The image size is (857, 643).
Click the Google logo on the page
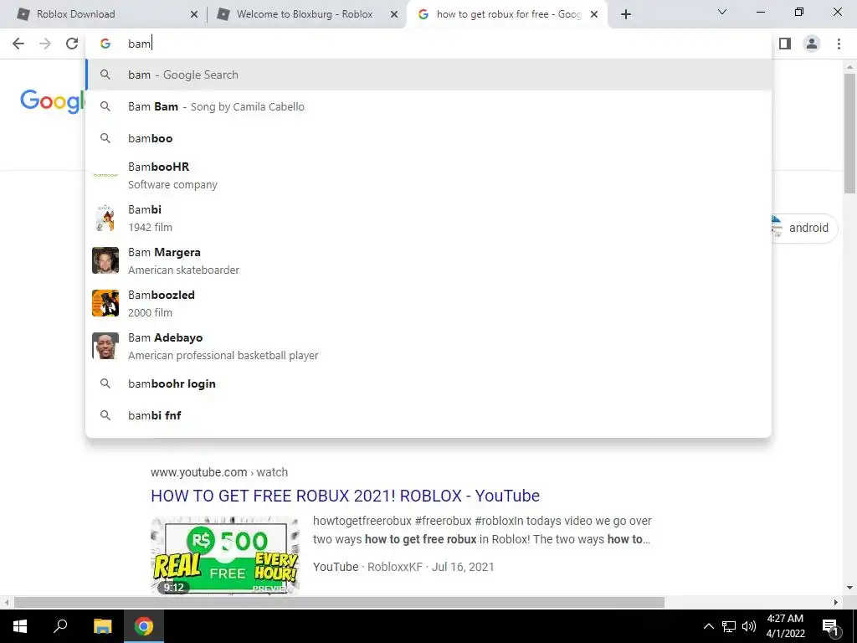53,101
